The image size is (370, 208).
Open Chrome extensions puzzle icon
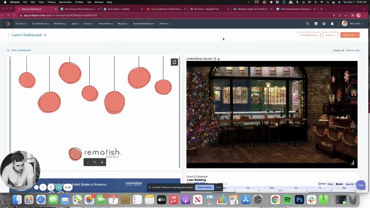(353, 15)
